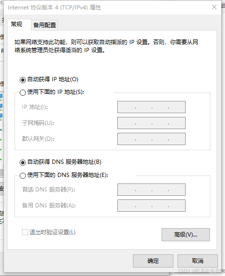
Task: Click the 备用 DNS 服务器 field
Action: pyautogui.click(x=151, y=206)
